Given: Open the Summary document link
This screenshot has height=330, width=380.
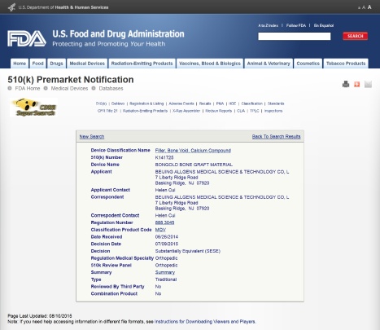Looking at the screenshot, I should coord(165,272).
